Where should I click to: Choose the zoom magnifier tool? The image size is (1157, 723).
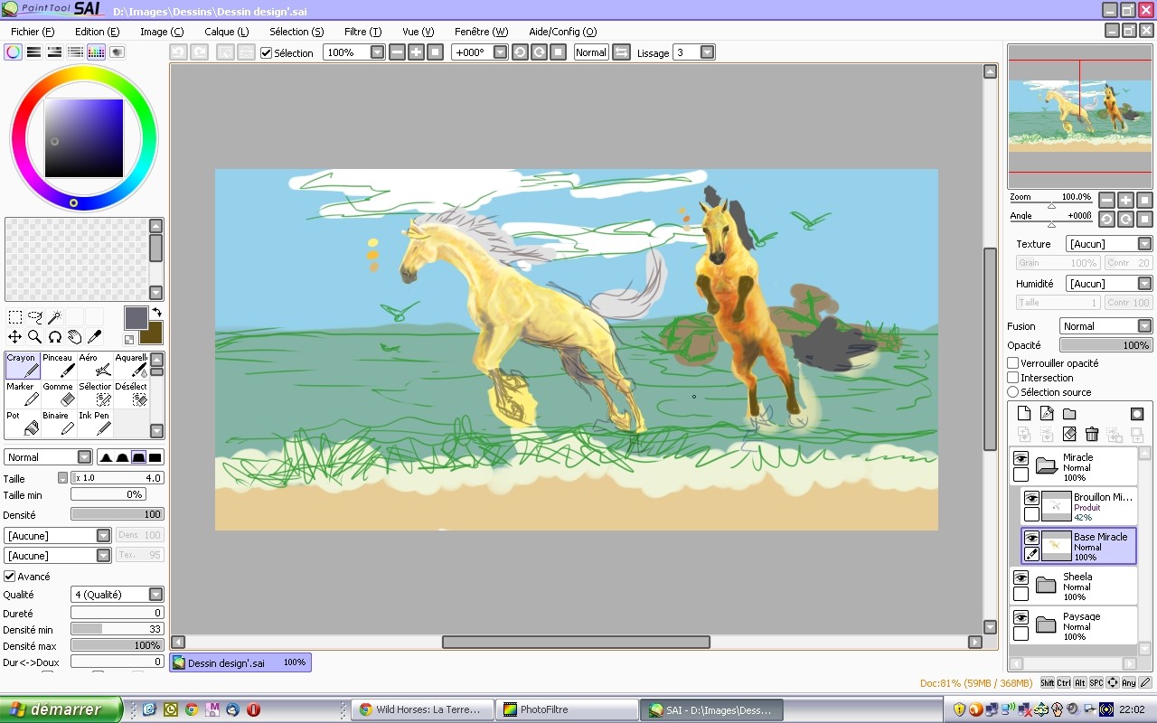click(x=35, y=337)
